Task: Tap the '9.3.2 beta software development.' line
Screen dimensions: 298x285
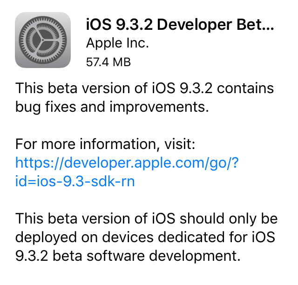Action: point(124,256)
